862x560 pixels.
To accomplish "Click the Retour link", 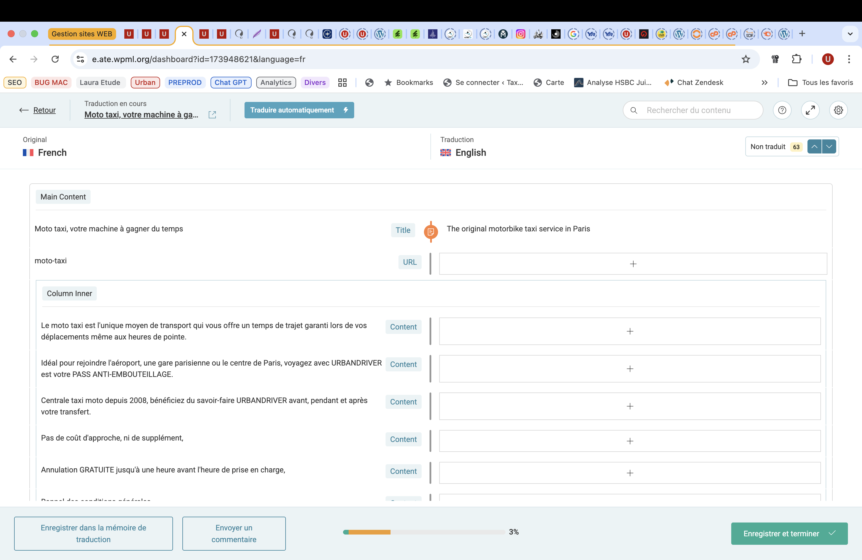I will (x=44, y=110).
